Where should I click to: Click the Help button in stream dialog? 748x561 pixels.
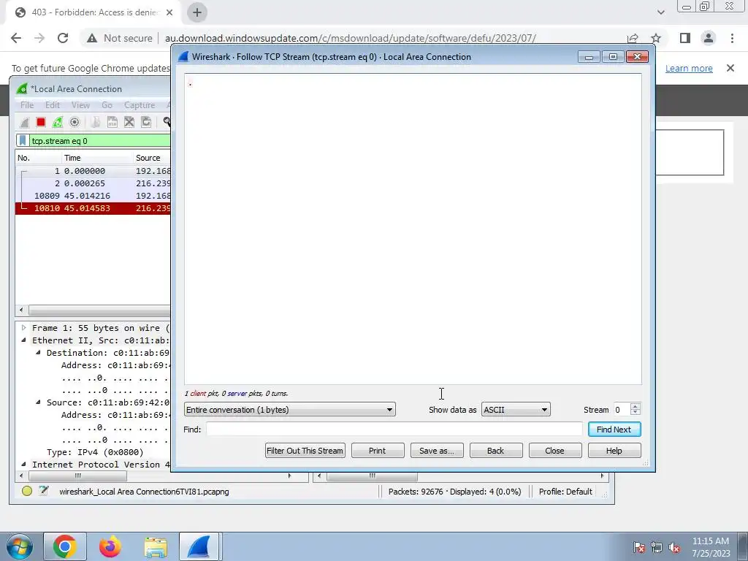coord(614,450)
